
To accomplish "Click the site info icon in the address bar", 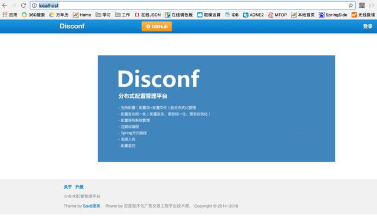I will pyautogui.click(x=34, y=5).
